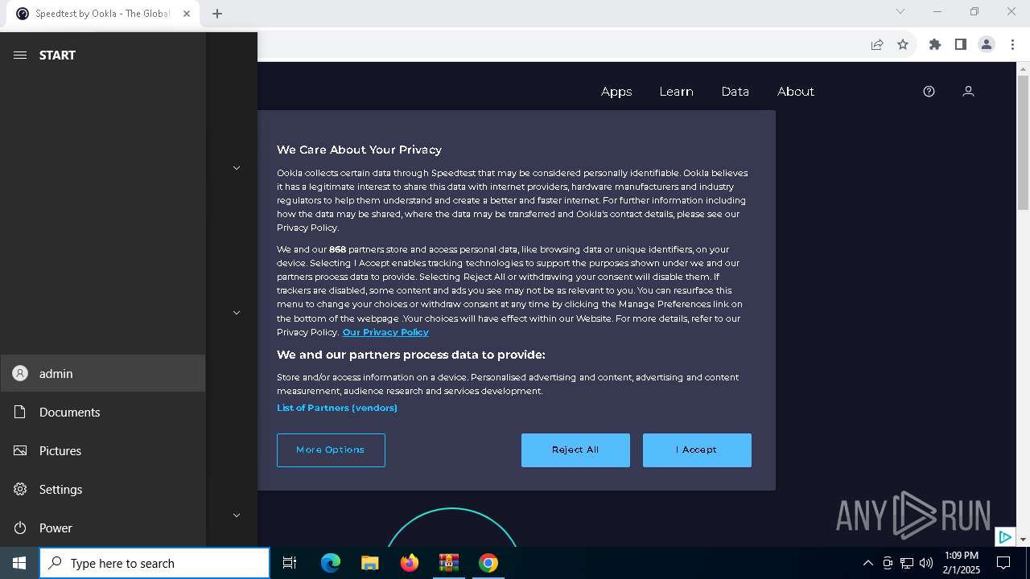The image size is (1030, 579).
Task: Open WinRAR from the taskbar
Action: tap(448, 563)
